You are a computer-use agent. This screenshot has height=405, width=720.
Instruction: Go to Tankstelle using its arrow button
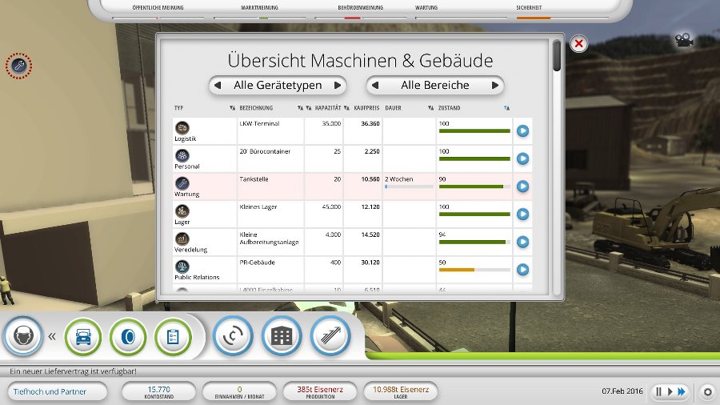click(x=522, y=186)
